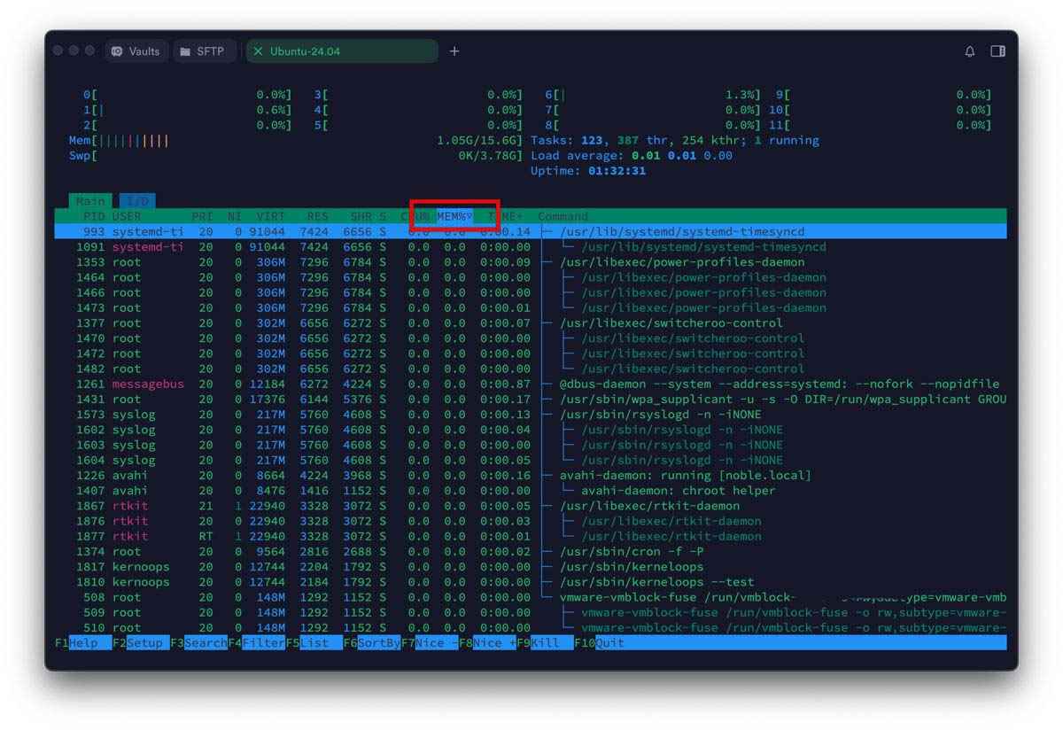Open F2 Setup in the function bar
1063x730 pixels.
tap(141, 642)
